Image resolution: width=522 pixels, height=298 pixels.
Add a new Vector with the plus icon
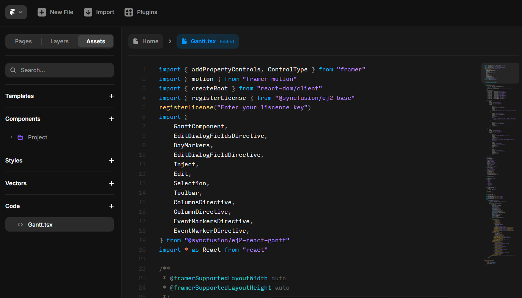pos(111,183)
